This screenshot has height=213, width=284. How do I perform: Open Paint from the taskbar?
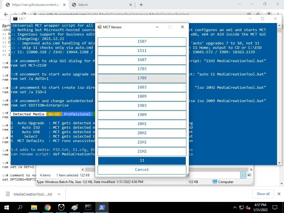(x=75, y=207)
